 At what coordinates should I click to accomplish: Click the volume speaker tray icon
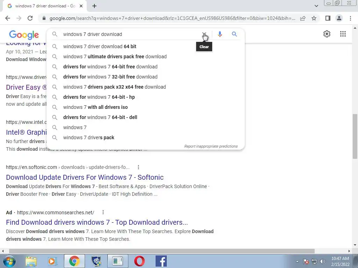click(x=323, y=262)
